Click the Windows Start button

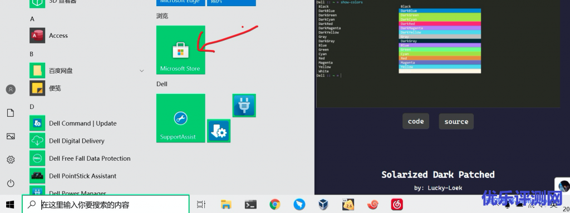pyautogui.click(x=10, y=205)
